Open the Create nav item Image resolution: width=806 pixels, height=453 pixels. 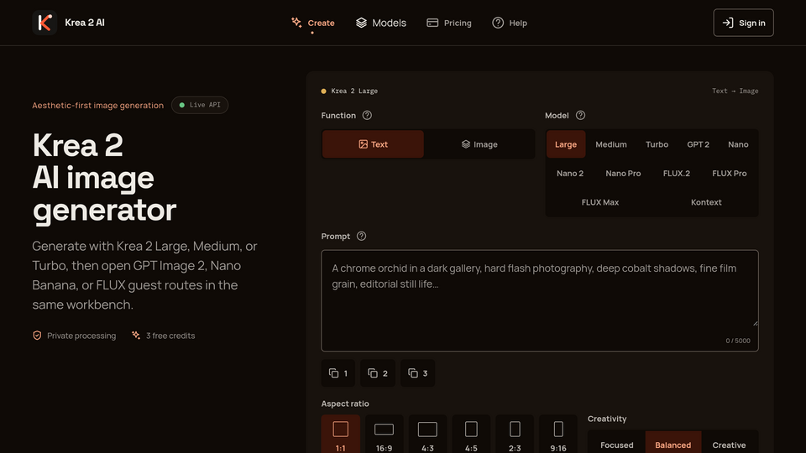tap(312, 23)
